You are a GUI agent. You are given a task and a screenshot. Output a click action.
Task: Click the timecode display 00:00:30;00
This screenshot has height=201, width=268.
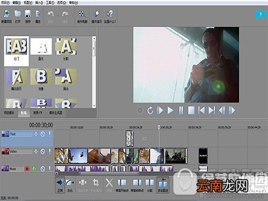[x=41, y=125]
